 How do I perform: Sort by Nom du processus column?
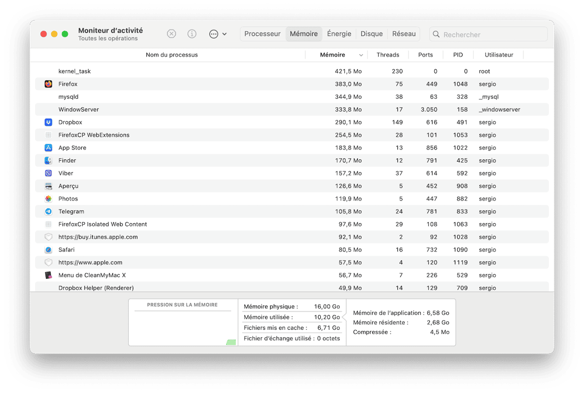[171, 55]
